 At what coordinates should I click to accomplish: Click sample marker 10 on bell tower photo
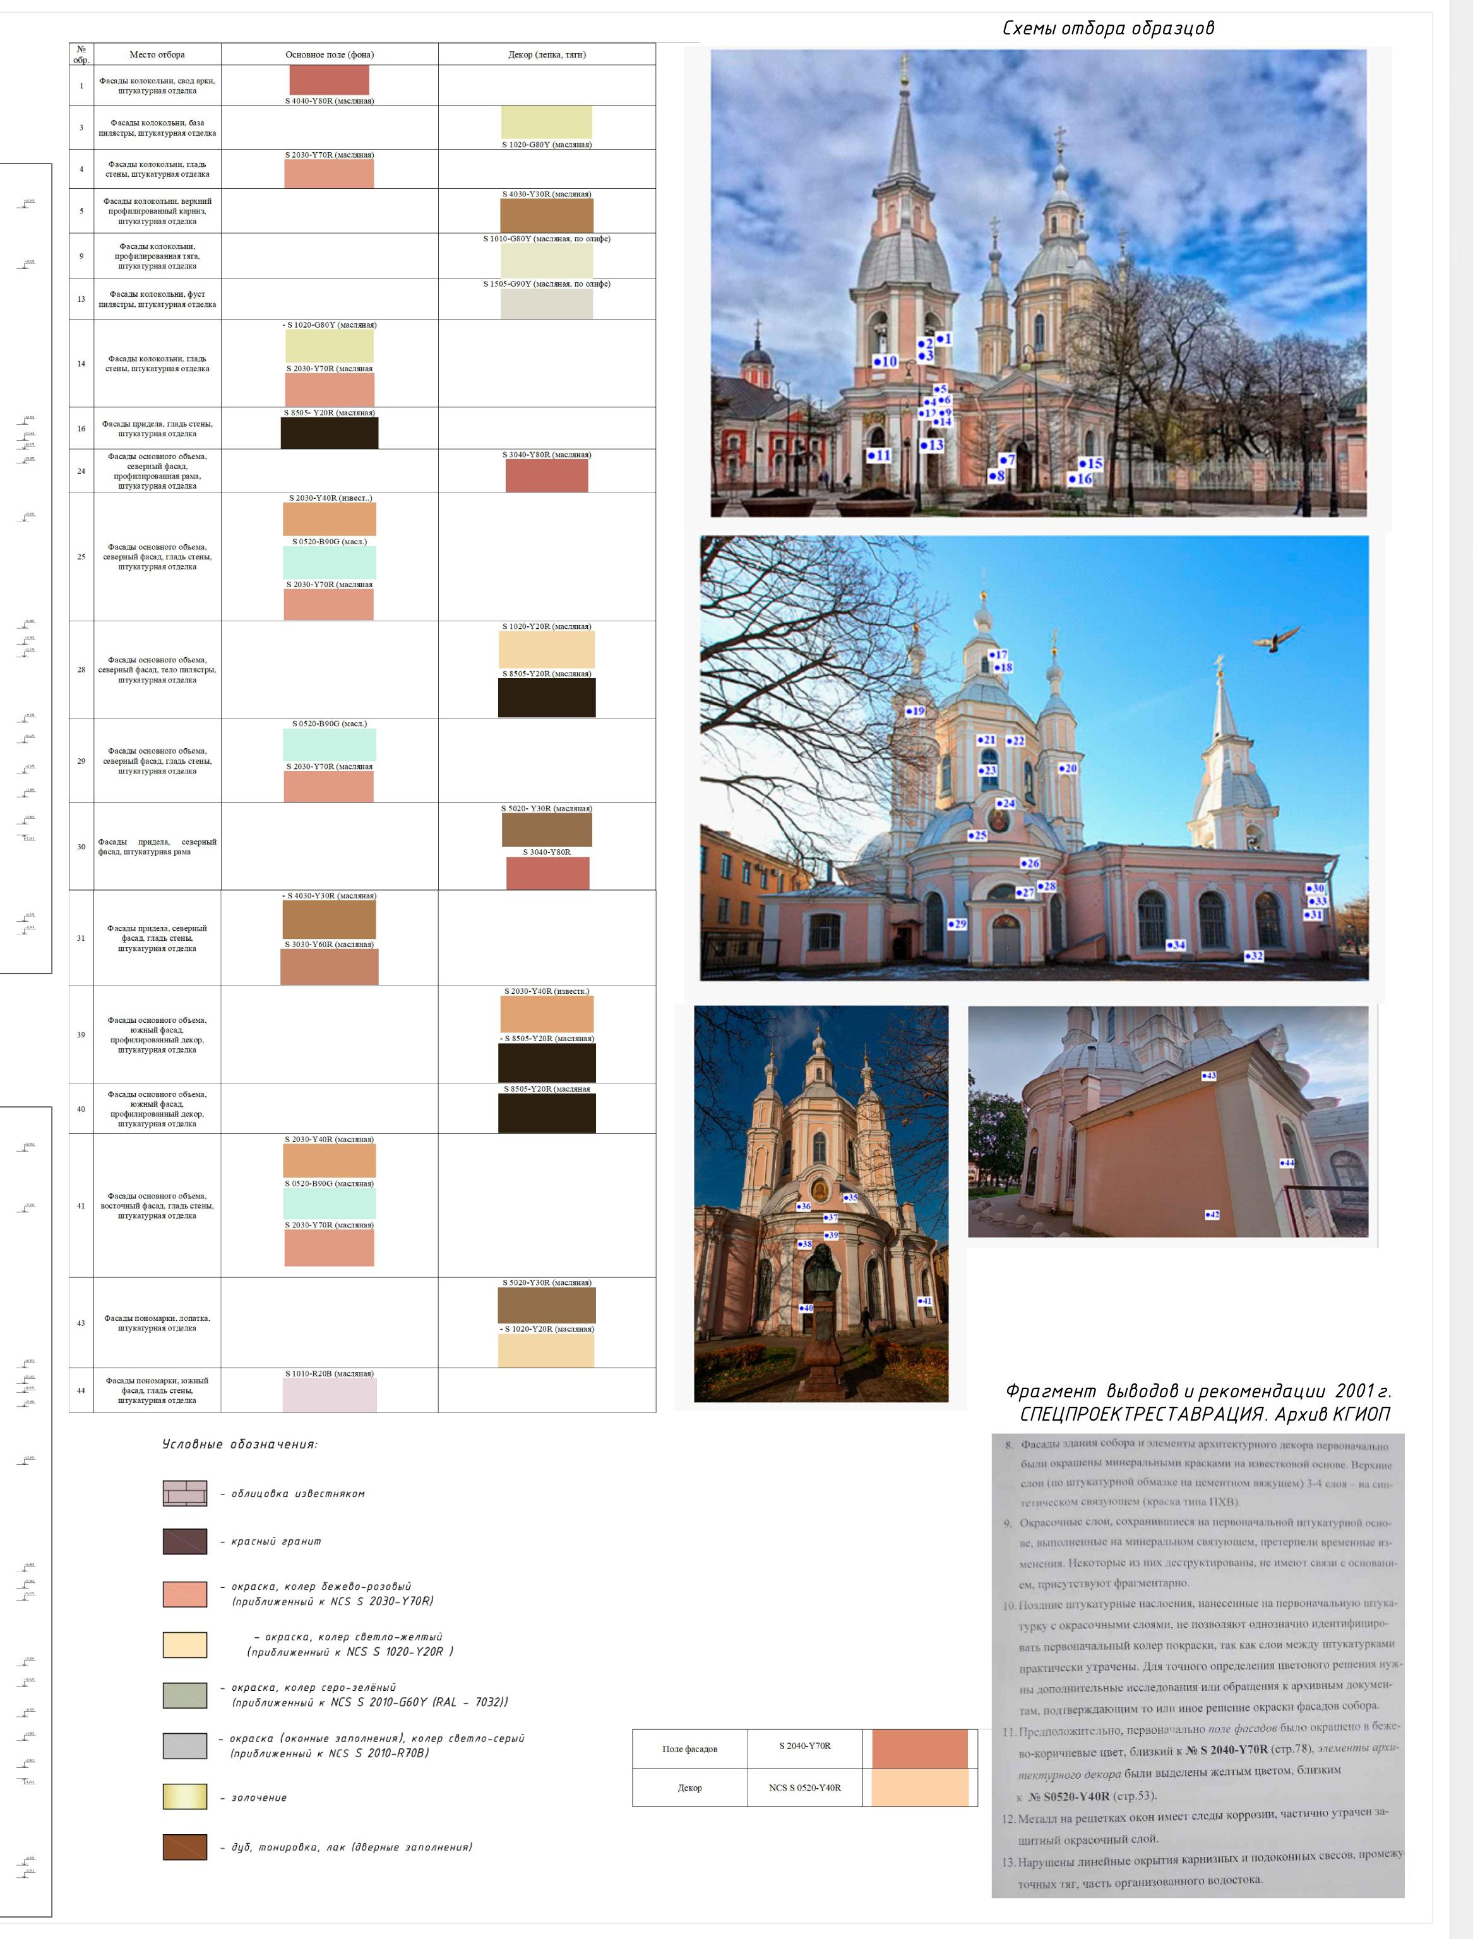[886, 361]
